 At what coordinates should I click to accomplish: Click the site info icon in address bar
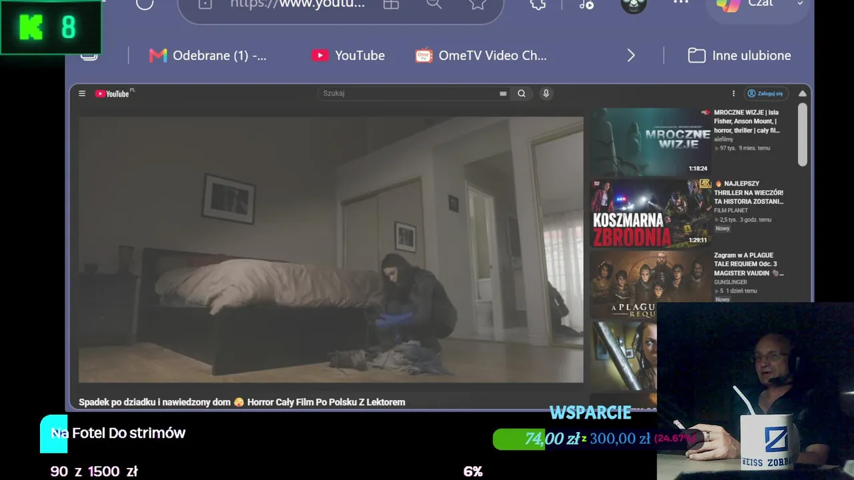tap(205, 4)
